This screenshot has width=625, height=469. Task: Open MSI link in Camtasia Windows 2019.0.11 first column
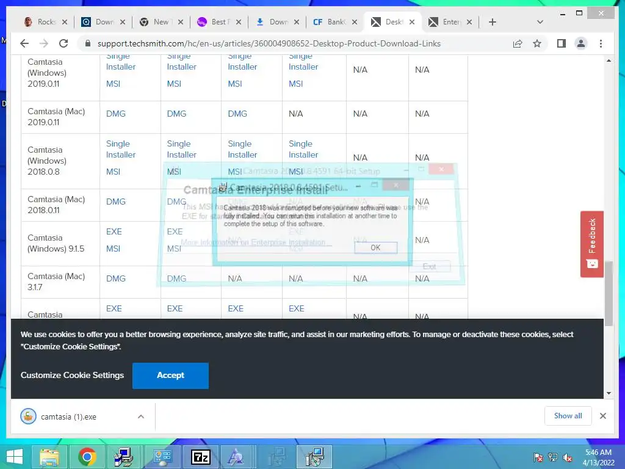(x=113, y=84)
